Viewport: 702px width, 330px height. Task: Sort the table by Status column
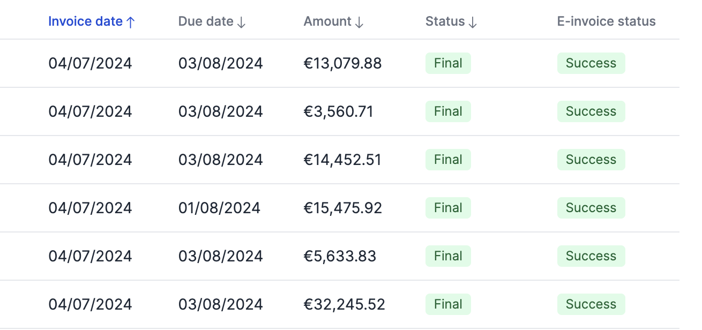(x=446, y=21)
